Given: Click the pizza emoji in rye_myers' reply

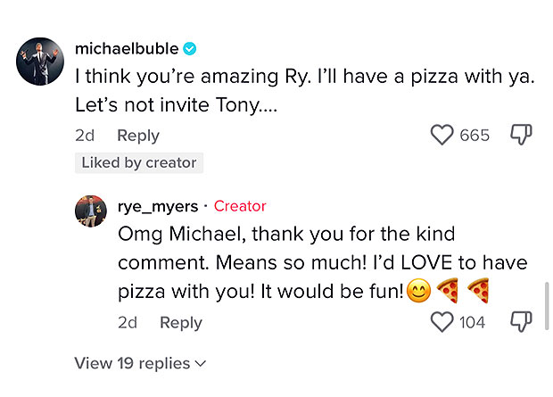Looking at the screenshot, I should tap(448, 291).
